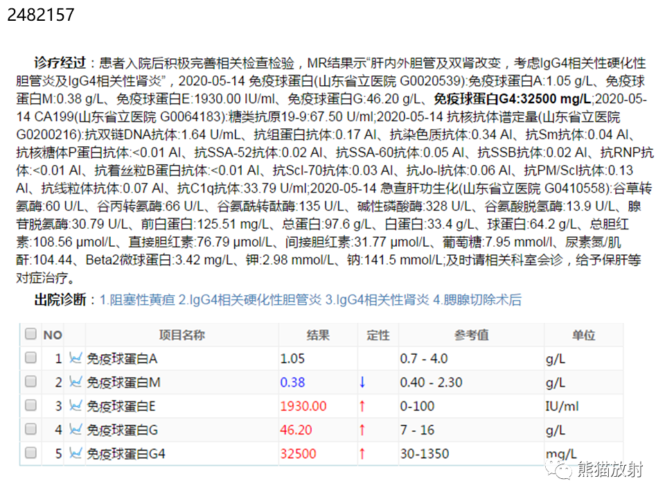Click the 项目名称 column header
This screenshot has width=665, height=499.
(182, 335)
